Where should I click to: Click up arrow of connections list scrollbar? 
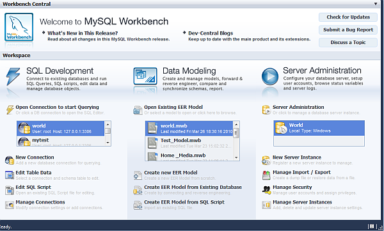pos(108,124)
